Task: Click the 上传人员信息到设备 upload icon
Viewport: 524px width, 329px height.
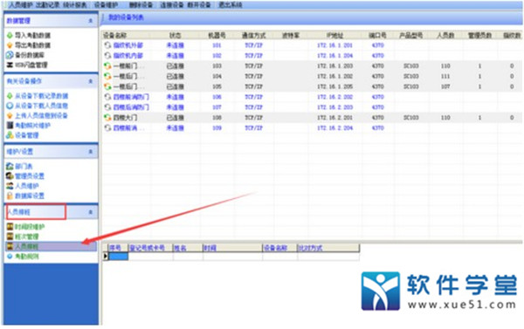Action: [10, 115]
